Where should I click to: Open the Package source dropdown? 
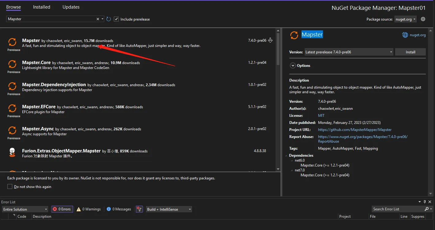click(x=406, y=19)
